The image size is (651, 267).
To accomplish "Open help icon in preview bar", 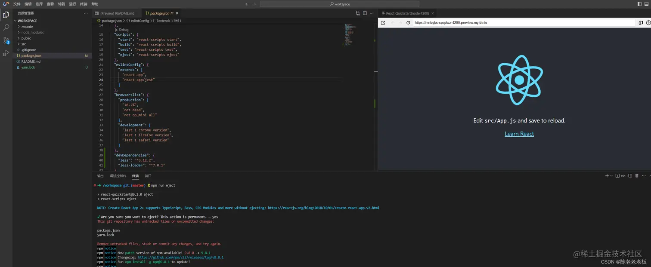I will (x=648, y=23).
